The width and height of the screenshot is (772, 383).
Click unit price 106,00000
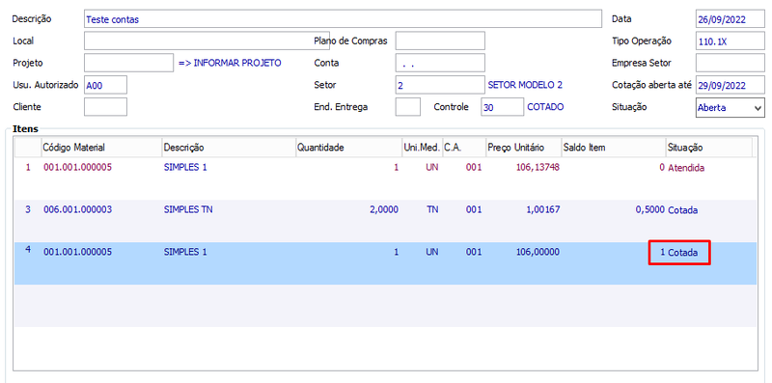coord(538,252)
